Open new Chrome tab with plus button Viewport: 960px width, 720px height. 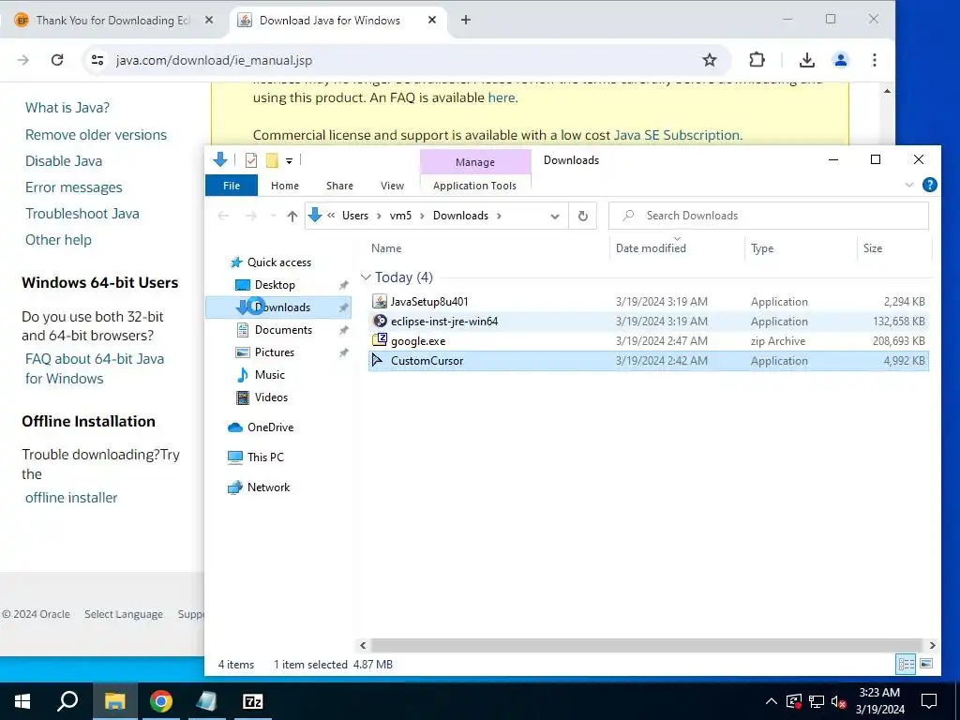[x=465, y=21]
